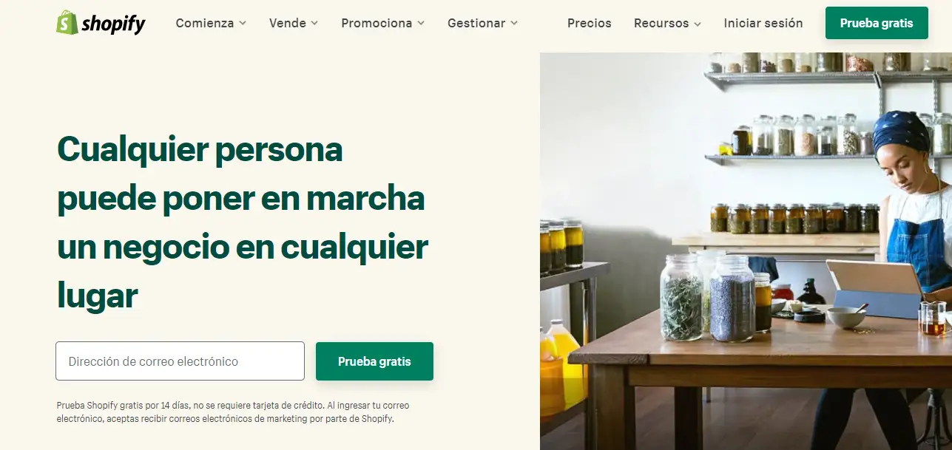Image resolution: width=952 pixels, height=450 pixels.
Task: Expand the Vende dropdown chevron
Action: point(314,24)
